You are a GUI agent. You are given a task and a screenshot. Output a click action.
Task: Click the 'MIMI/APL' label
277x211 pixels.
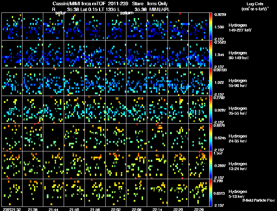click(x=160, y=9)
